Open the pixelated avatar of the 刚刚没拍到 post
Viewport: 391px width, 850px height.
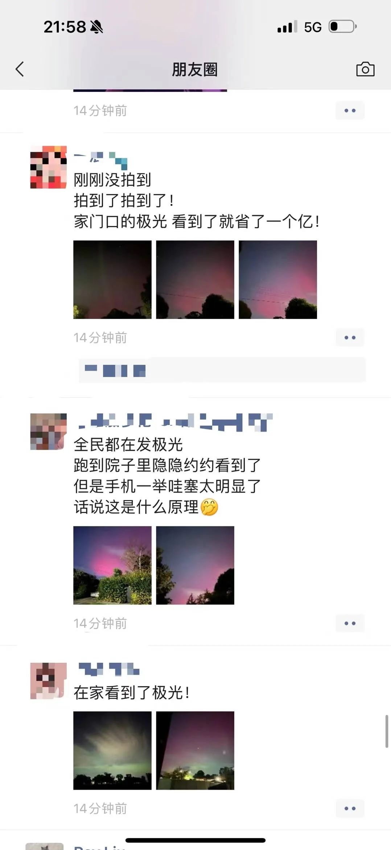click(x=48, y=167)
